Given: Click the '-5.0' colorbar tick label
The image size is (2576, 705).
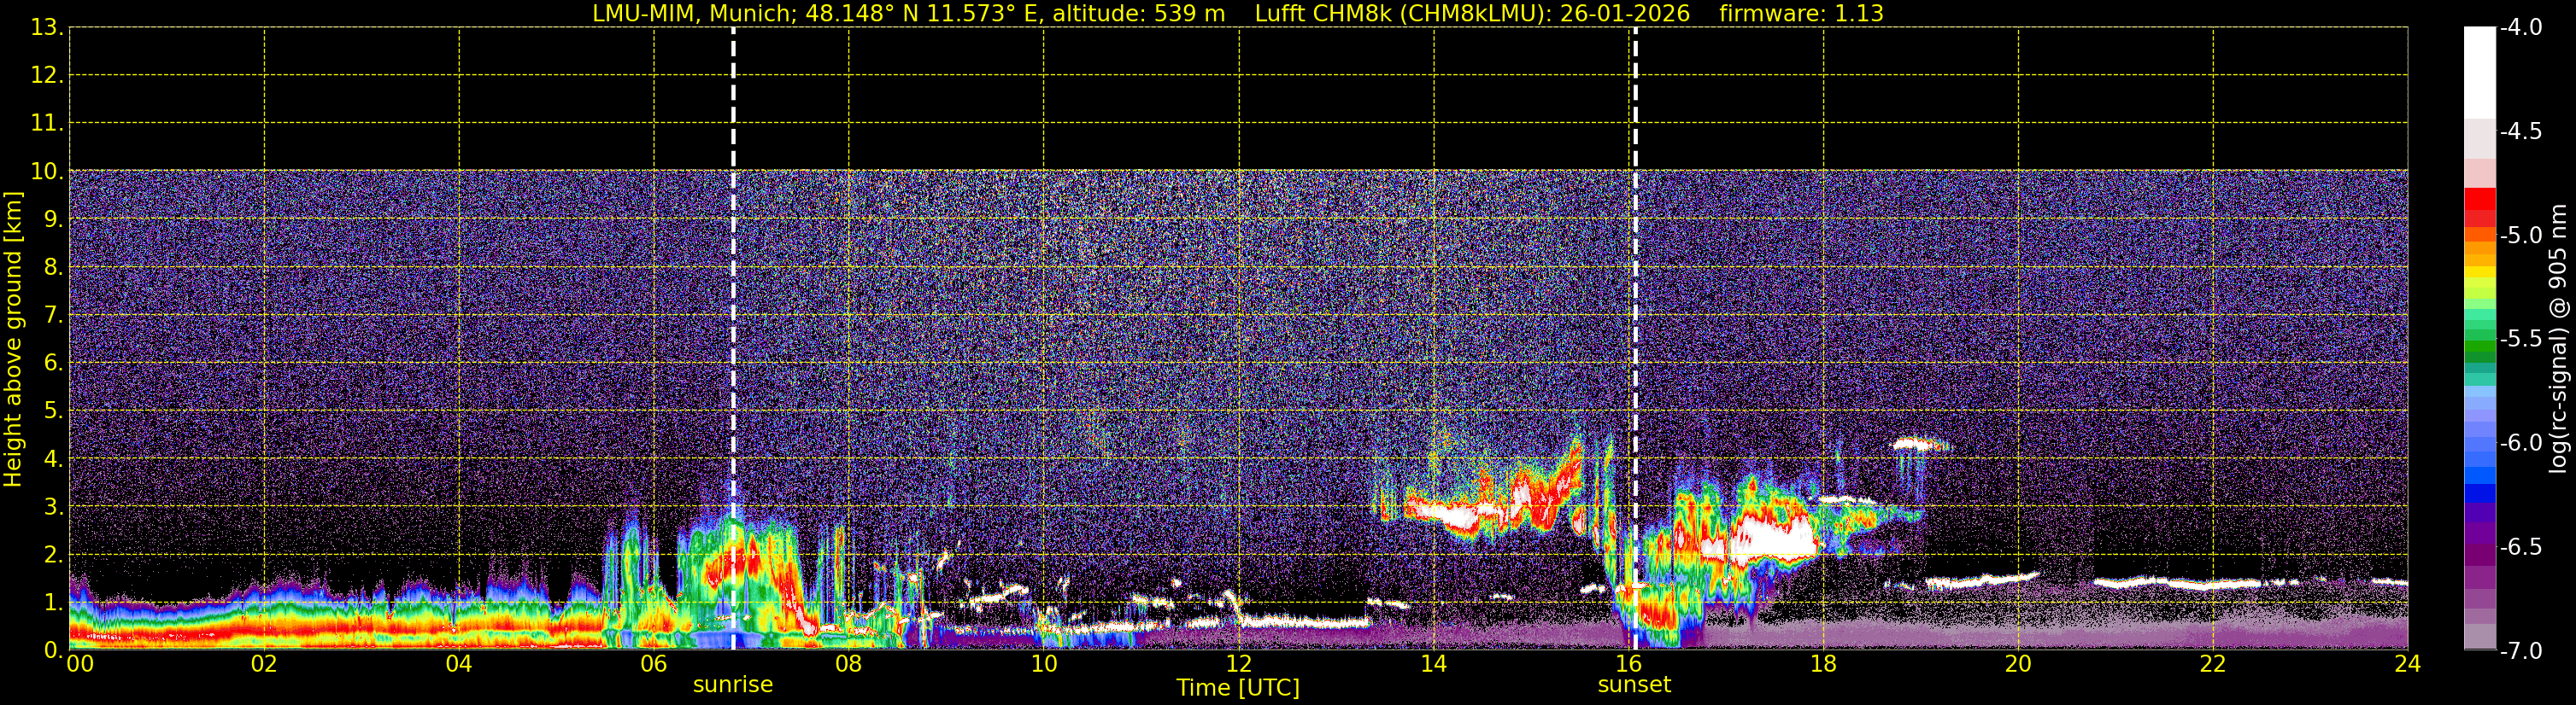Looking at the screenshot, I should (2521, 235).
